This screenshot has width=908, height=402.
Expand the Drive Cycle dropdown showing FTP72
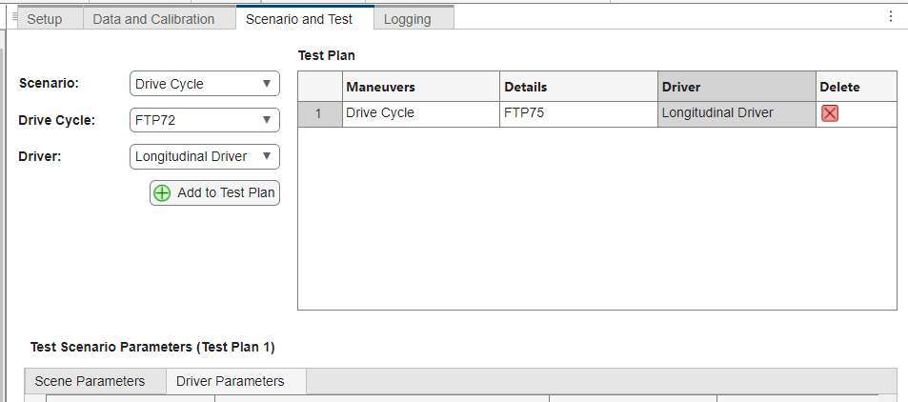205,120
